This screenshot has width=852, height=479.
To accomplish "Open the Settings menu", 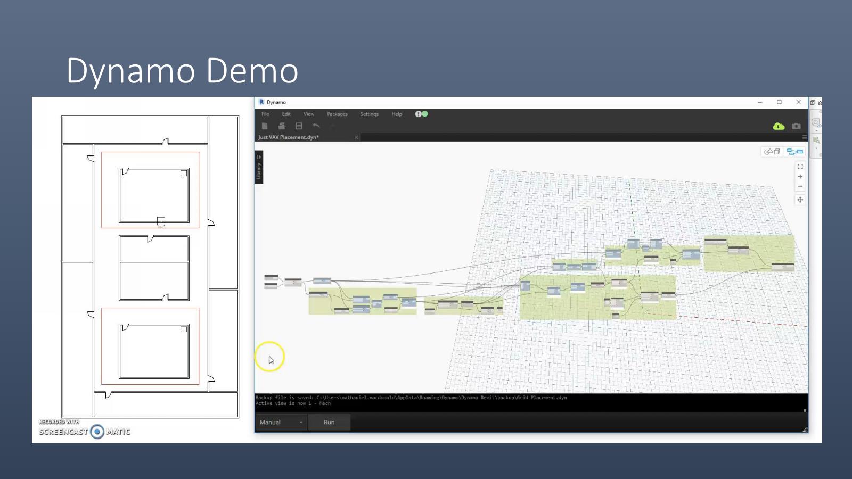I will pos(369,114).
